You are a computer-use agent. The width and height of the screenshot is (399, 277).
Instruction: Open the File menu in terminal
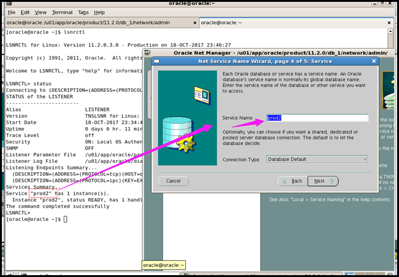12,12
